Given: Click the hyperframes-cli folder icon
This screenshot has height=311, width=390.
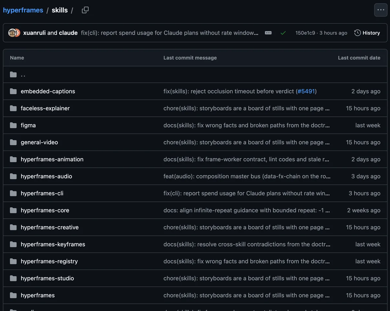Looking at the screenshot, I should (x=13, y=193).
